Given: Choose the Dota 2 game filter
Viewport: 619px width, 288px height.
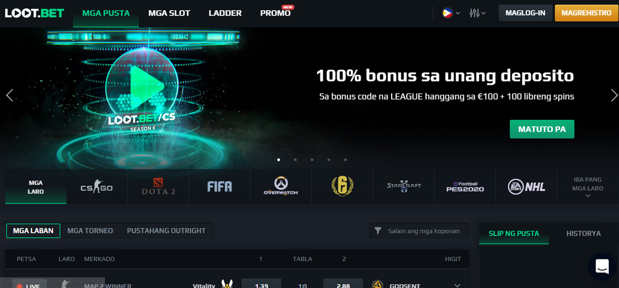Looking at the screenshot, I should (158, 187).
